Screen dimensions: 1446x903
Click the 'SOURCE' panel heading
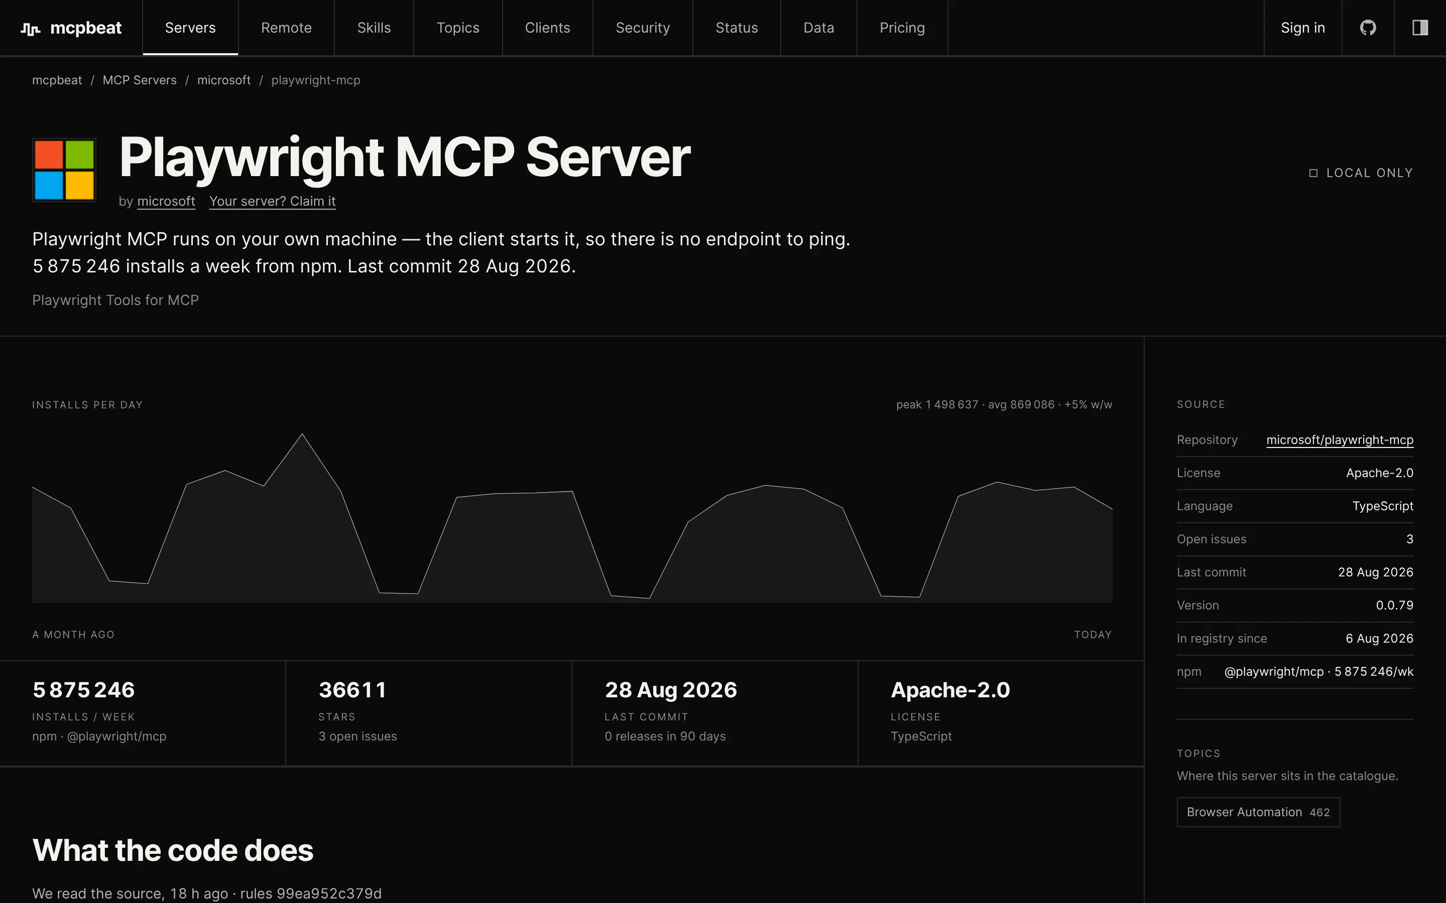pyautogui.click(x=1200, y=404)
